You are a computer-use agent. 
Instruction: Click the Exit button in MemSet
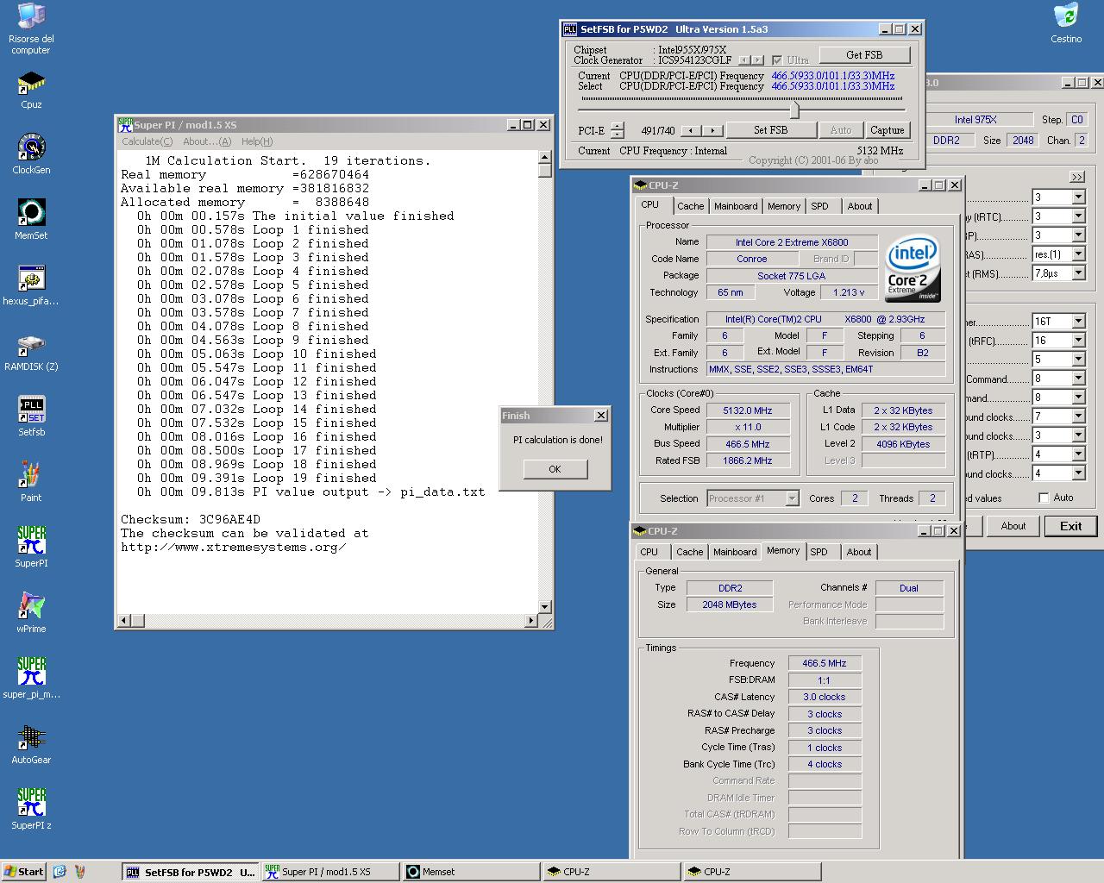1070,526
